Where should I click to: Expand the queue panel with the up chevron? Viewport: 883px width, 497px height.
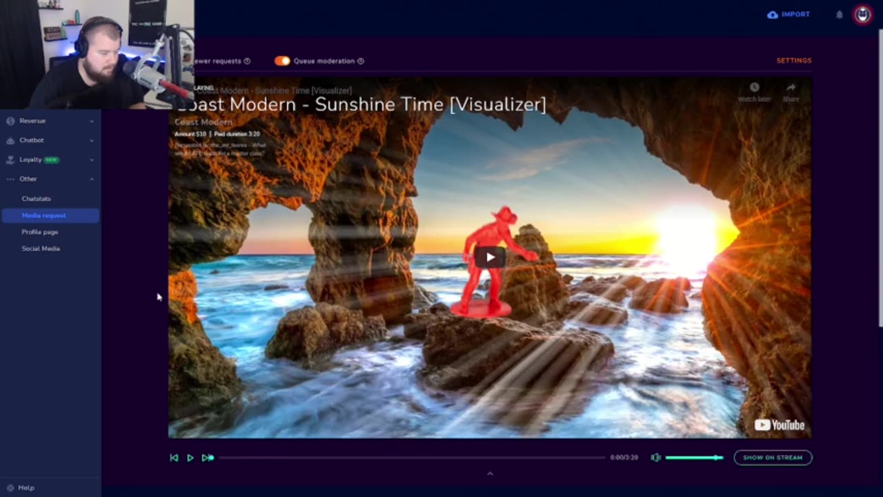[x=490, y=474]
